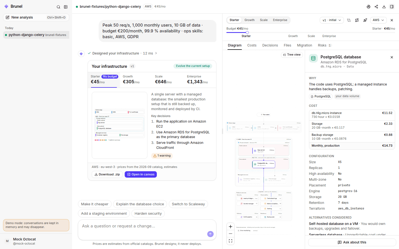The width and height of the screenshot is (399, 249).
Task: Click the download icon in the top bar
Action: 384,7
